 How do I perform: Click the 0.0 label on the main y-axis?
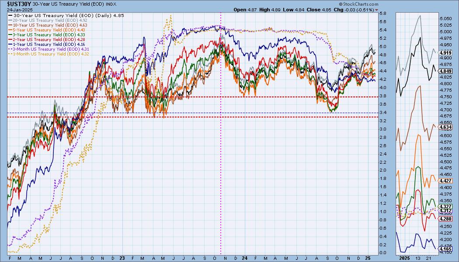tap(382, 253)
